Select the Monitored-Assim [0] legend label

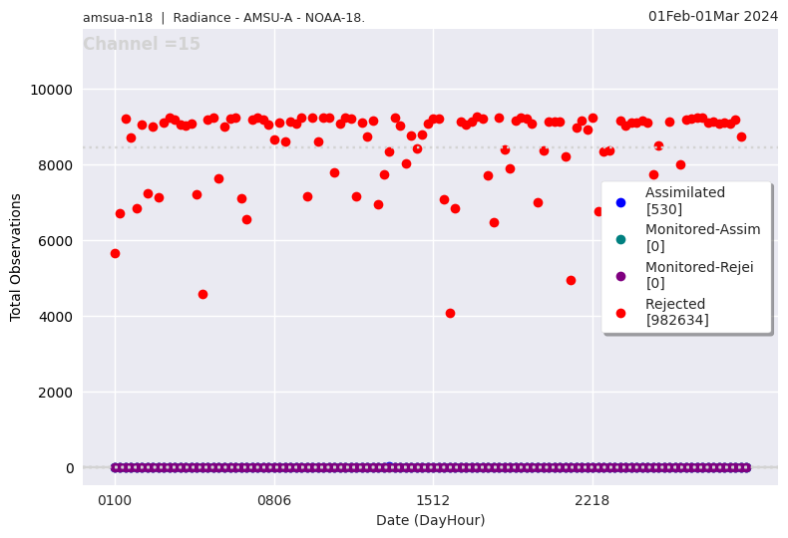pos(702,238)
